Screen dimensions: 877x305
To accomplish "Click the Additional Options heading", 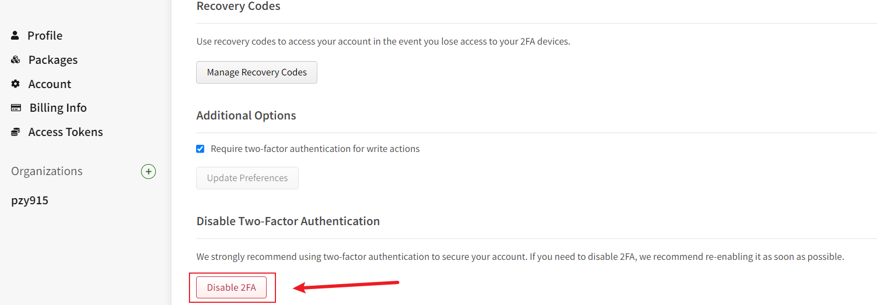I will click(246, 116).
